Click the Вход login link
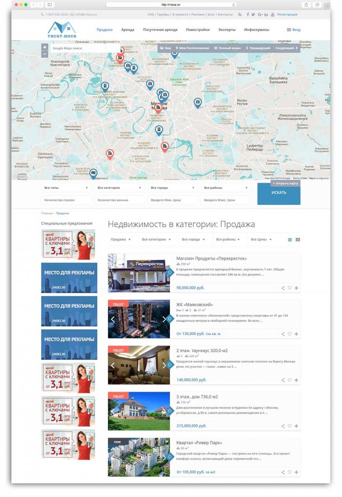 tap(294, 30)
